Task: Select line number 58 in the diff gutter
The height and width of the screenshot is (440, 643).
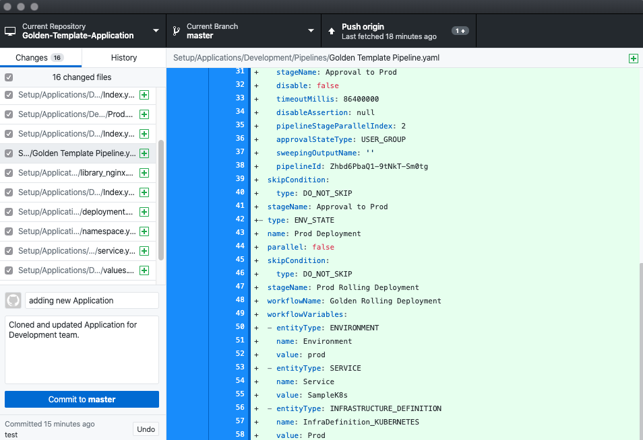Action: click(240, 434)
